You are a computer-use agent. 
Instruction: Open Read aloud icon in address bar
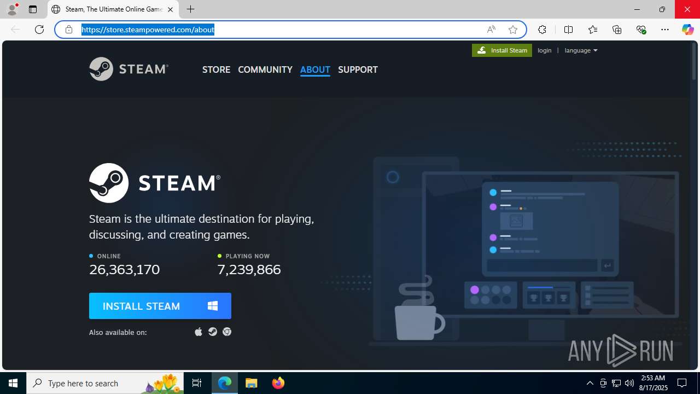click(491, 30)
